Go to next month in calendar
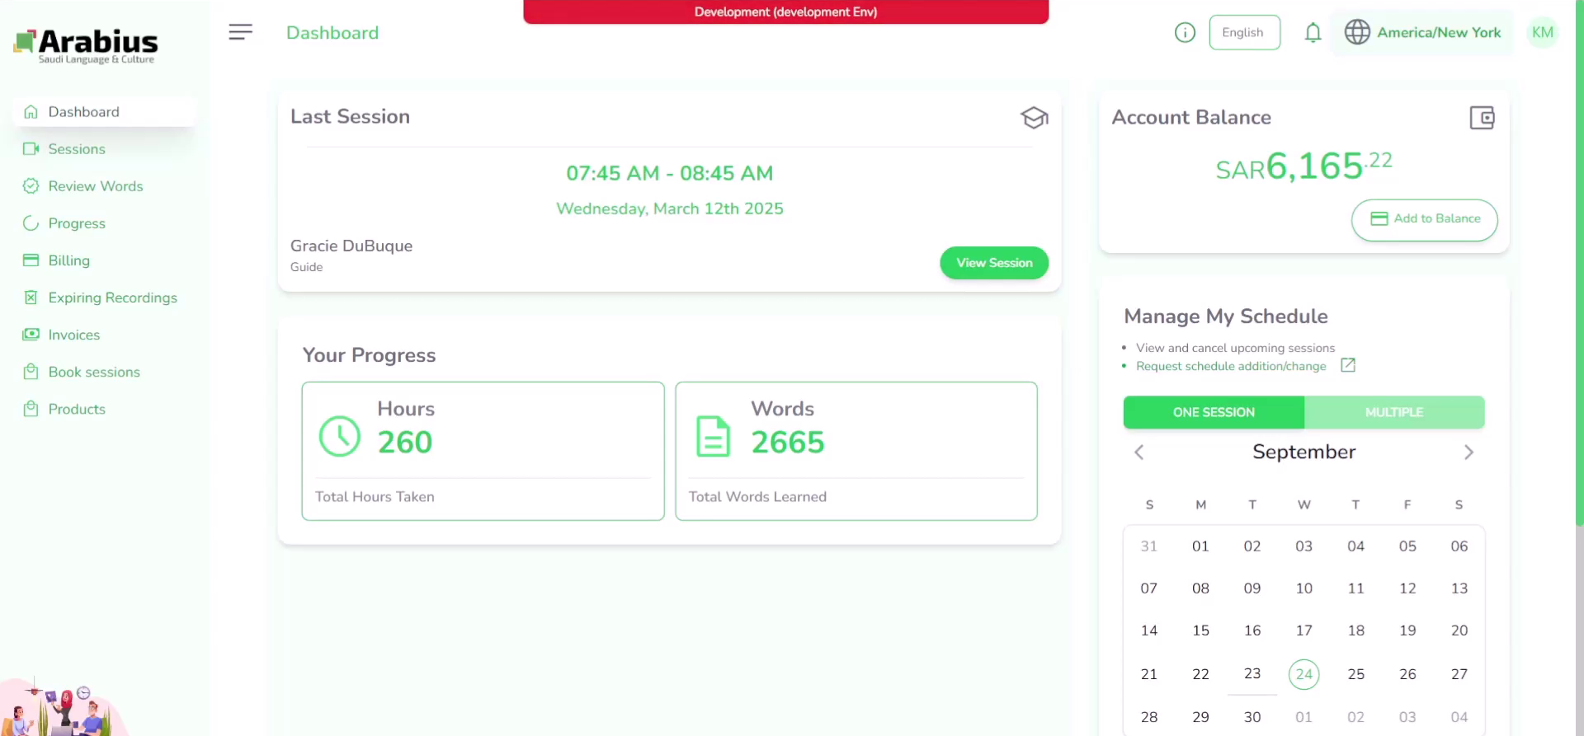The height and width of the screenshot is (736, 1584). [x=1468, y=452]
